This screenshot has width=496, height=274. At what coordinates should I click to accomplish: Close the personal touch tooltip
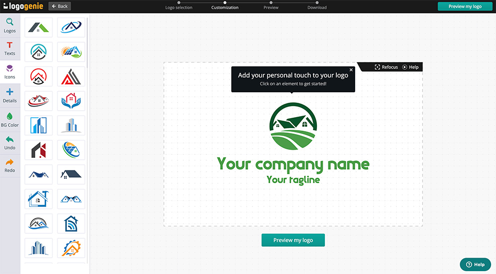[x=351, y=70]
